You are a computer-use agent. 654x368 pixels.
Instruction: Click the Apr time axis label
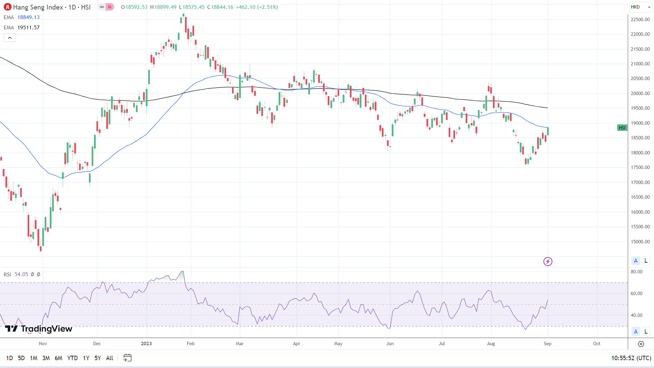coord(297,344)
